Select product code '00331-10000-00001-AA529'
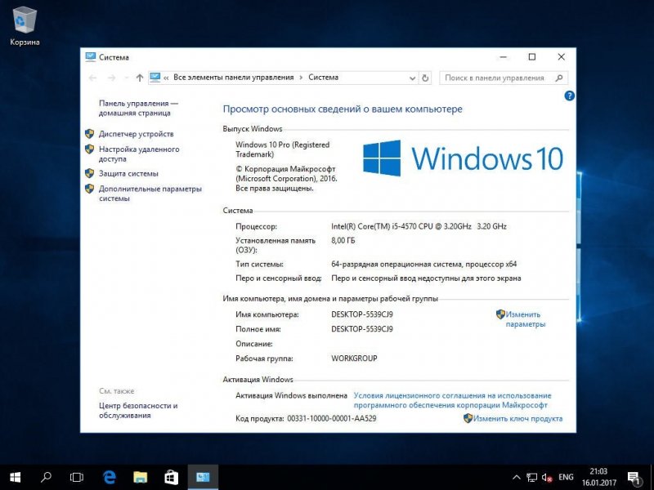 tap(332, 418)
